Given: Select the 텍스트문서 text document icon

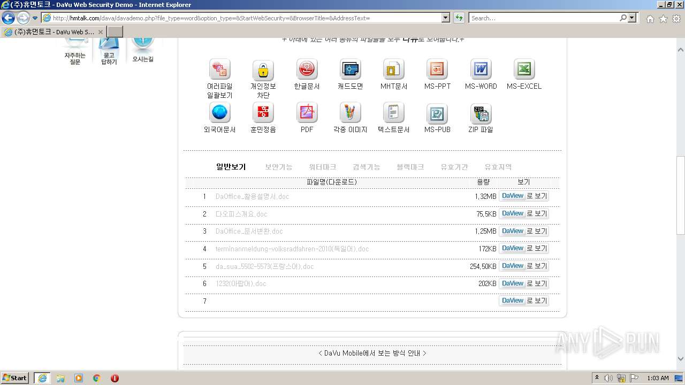Looking at the screenshot, I should pos(393,113).
